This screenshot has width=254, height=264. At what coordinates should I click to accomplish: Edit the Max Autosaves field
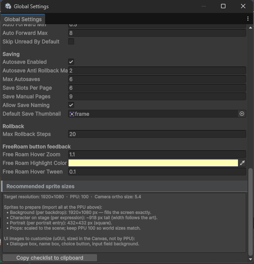pos(157,79)
